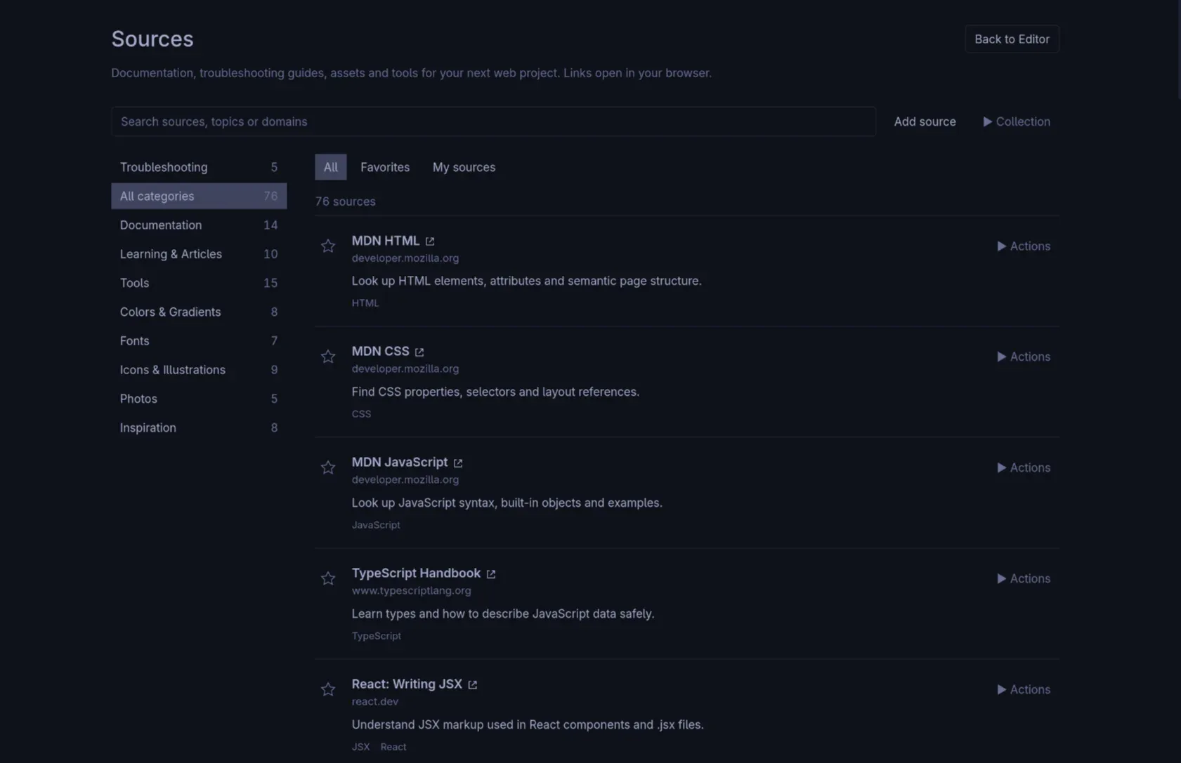Open MDN HTML external link icon
The width and height of the screenshot is (1181, 763).
tap(430, 241)
